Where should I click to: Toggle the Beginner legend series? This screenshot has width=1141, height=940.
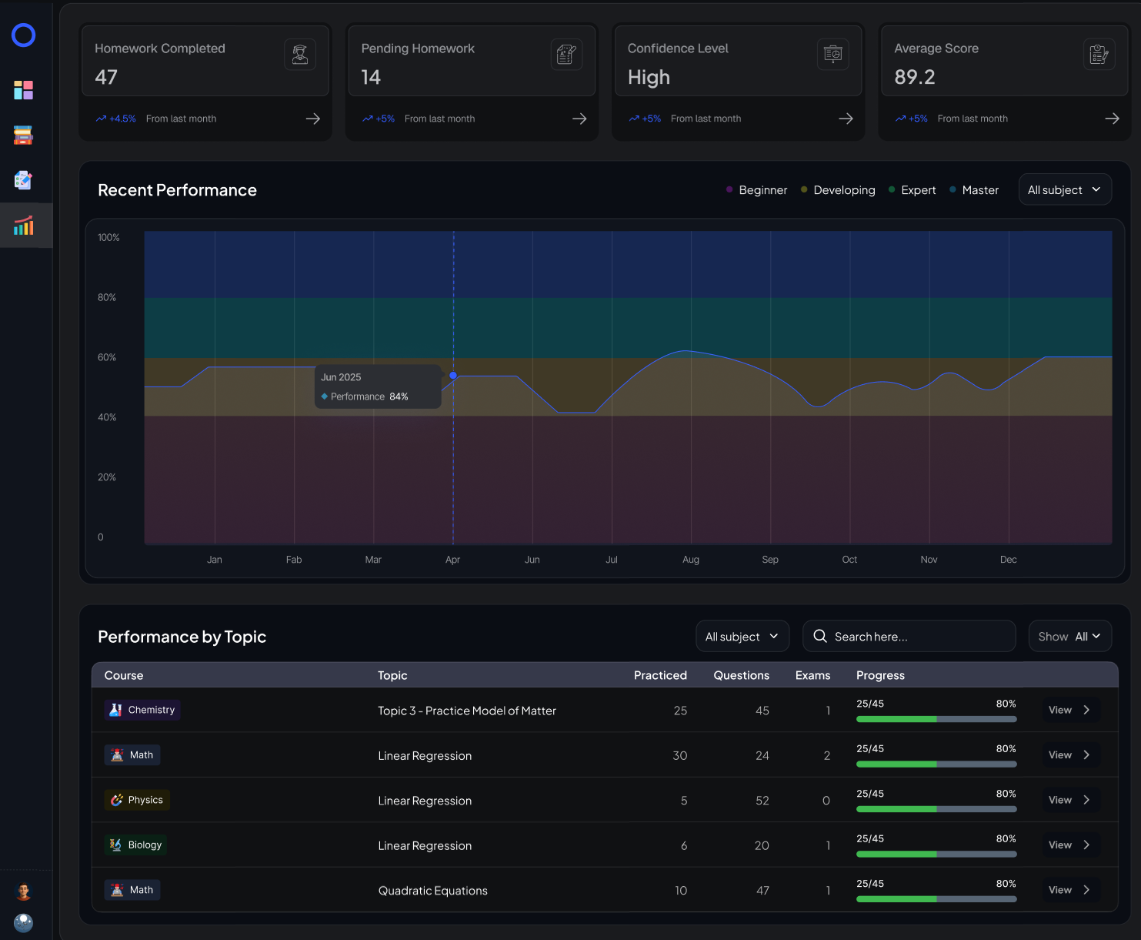[757, 190]
